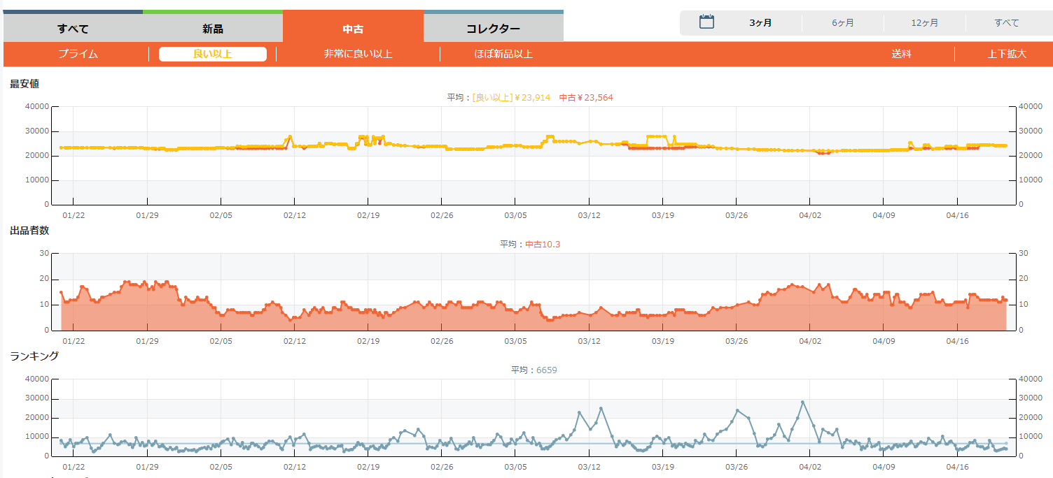
Task: Click the red 中古 ¥23,564 average legend
Action: tap(586, 97)
